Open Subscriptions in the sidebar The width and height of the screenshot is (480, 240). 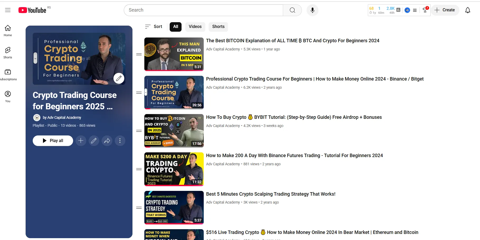pos(8,75)
